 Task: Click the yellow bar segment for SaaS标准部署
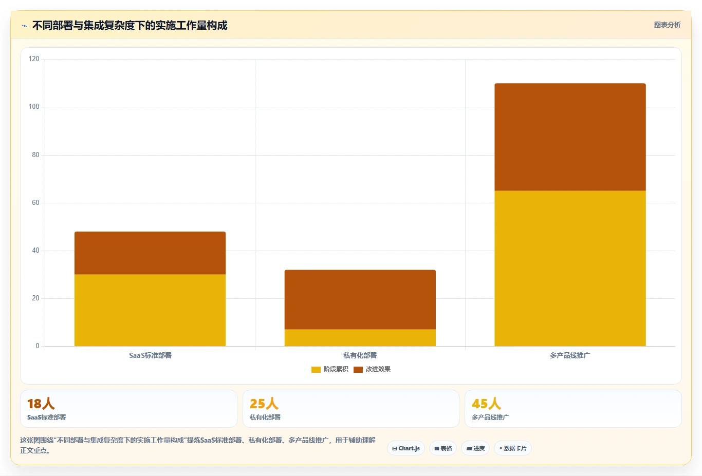click(150, 310)
